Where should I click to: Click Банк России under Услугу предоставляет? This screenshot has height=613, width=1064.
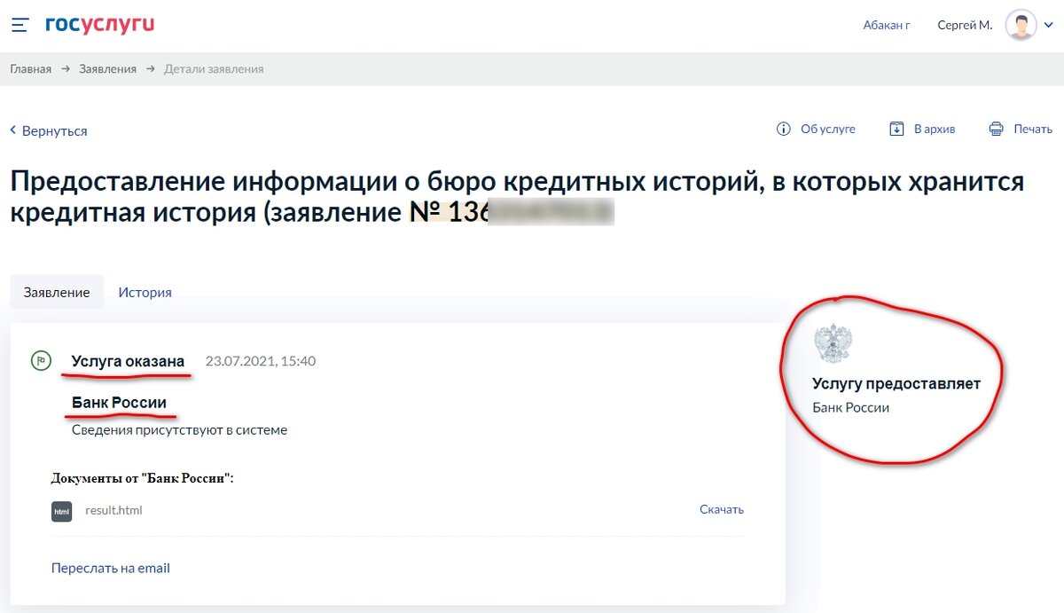[851, 408]
